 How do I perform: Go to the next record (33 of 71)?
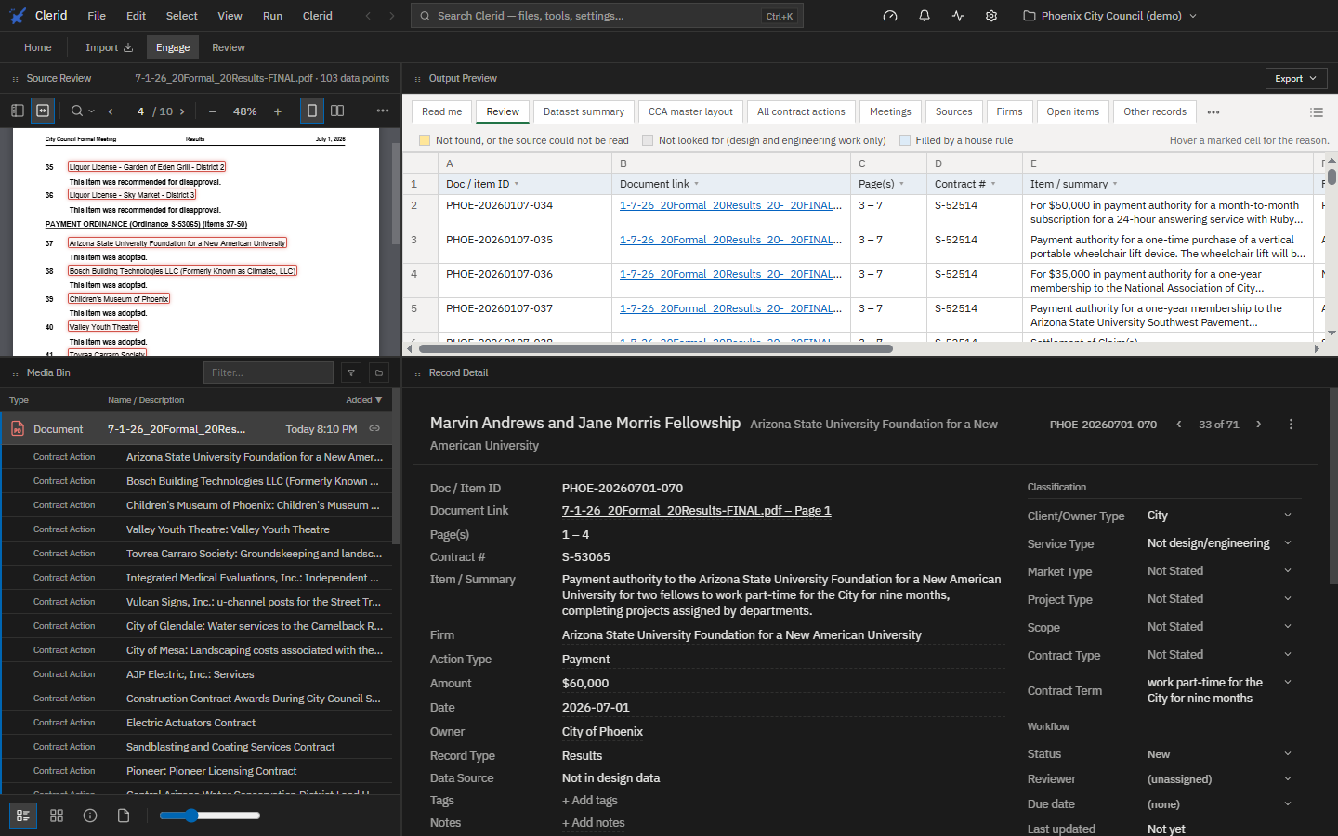[x=1259, y=425]
